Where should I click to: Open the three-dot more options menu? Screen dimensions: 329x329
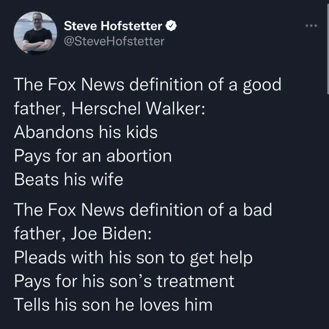pos(311,25)
